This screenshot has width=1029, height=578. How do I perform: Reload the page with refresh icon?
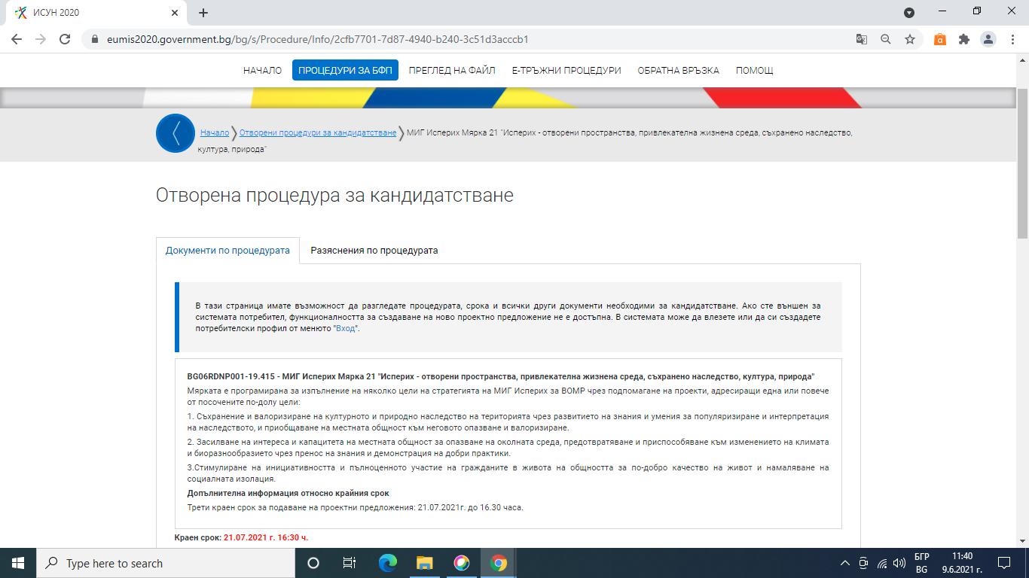65,39
